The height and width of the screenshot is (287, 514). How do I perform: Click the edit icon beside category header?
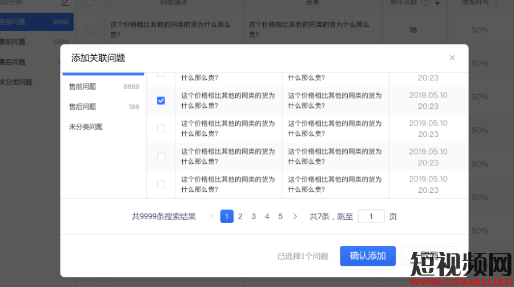click(65, 3)
